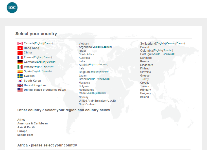Select the Americas & Caribbean region

point(32,123)
